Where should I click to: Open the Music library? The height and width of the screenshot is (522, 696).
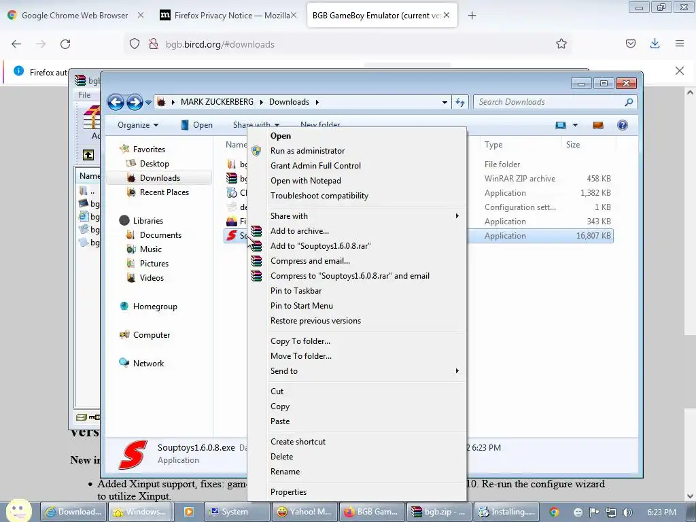pyautogui.click(x=150, y=249)
